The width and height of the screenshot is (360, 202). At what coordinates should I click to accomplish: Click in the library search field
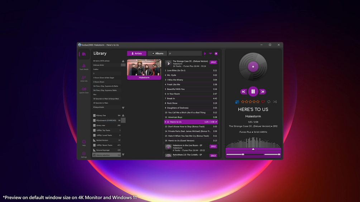coord(185,53)
